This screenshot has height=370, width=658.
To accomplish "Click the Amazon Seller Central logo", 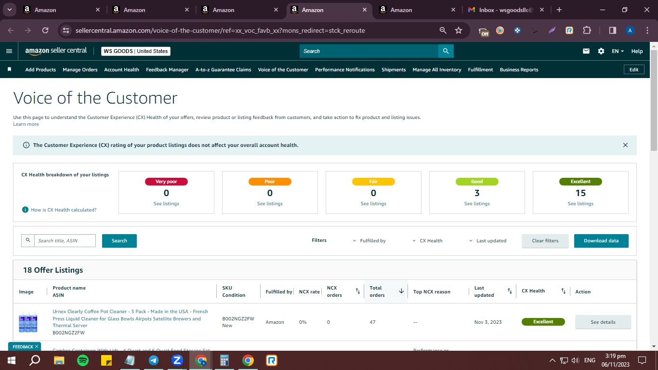I will tap(56, 51).
